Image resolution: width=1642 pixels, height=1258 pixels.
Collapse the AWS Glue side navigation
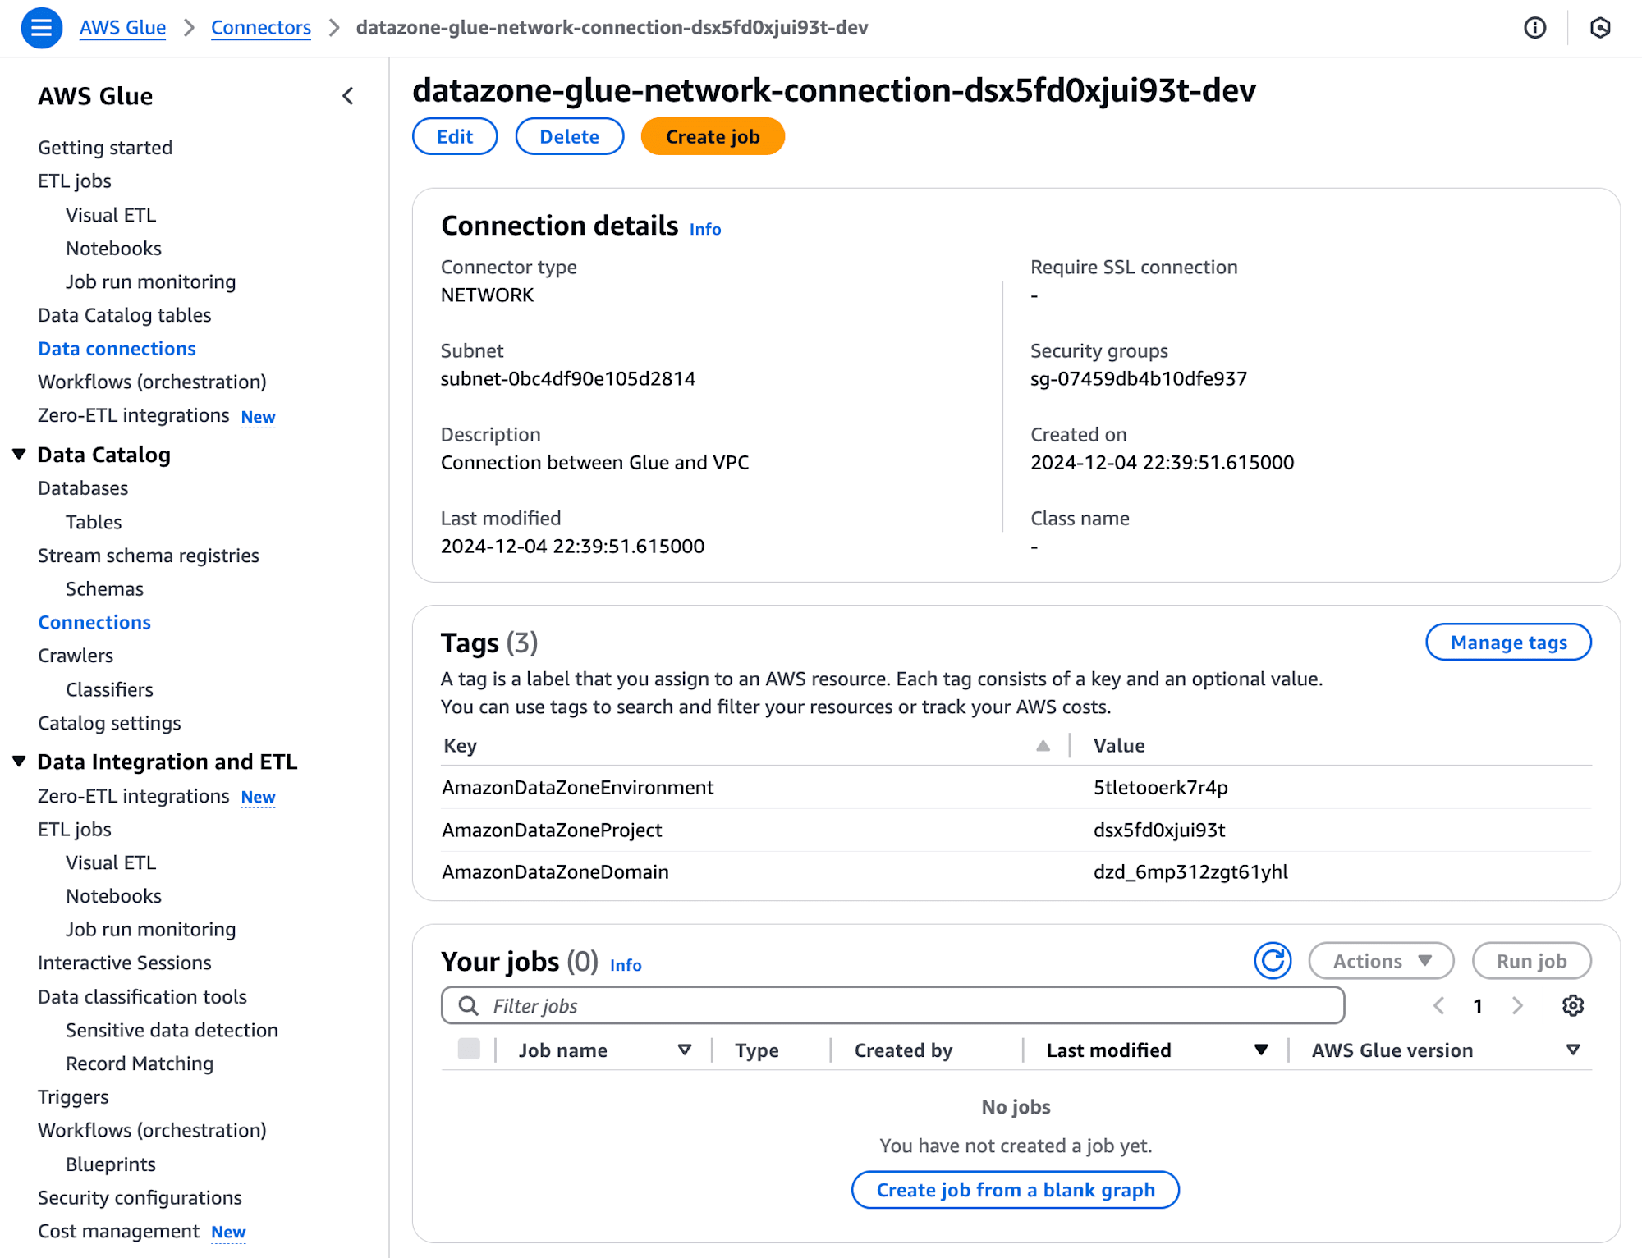pyautogui.click(x=348, y=96)
